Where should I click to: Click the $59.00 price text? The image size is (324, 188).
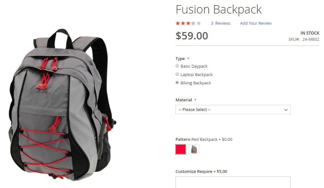tap(192, 36)
